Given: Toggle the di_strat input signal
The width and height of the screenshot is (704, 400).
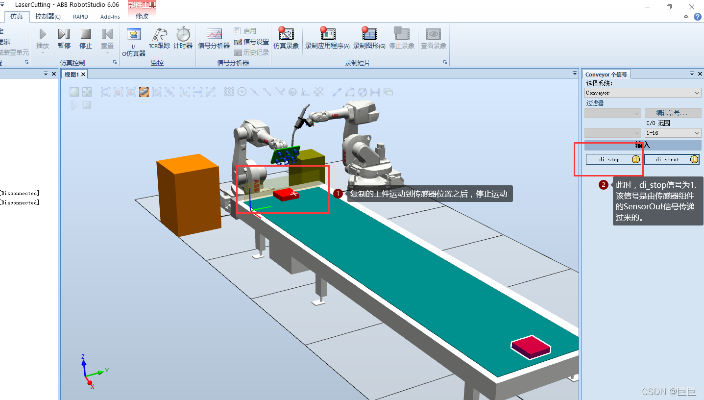Looking at the screenshot, I should coord(672,159).
